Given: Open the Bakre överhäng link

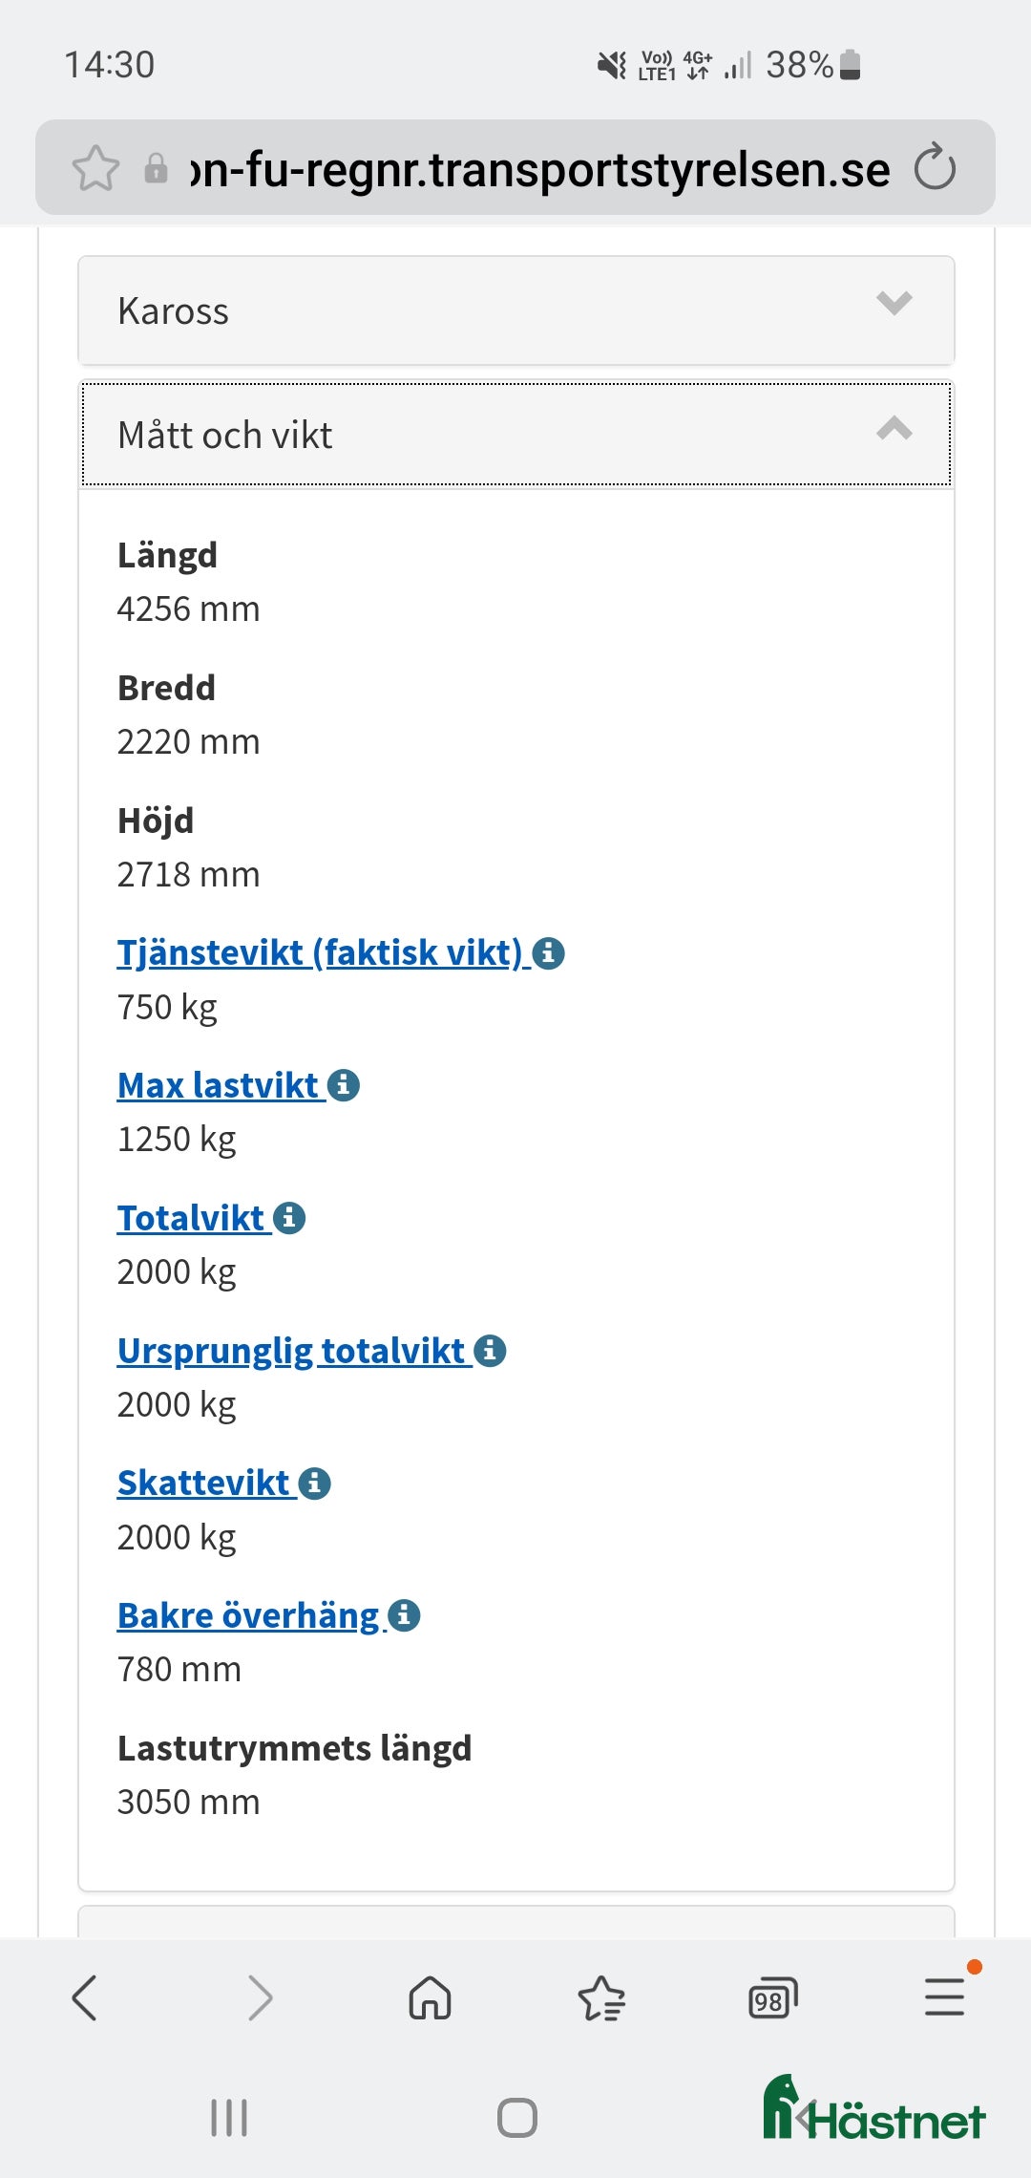Looking at the screenshot, I should tap(246, 1615).
